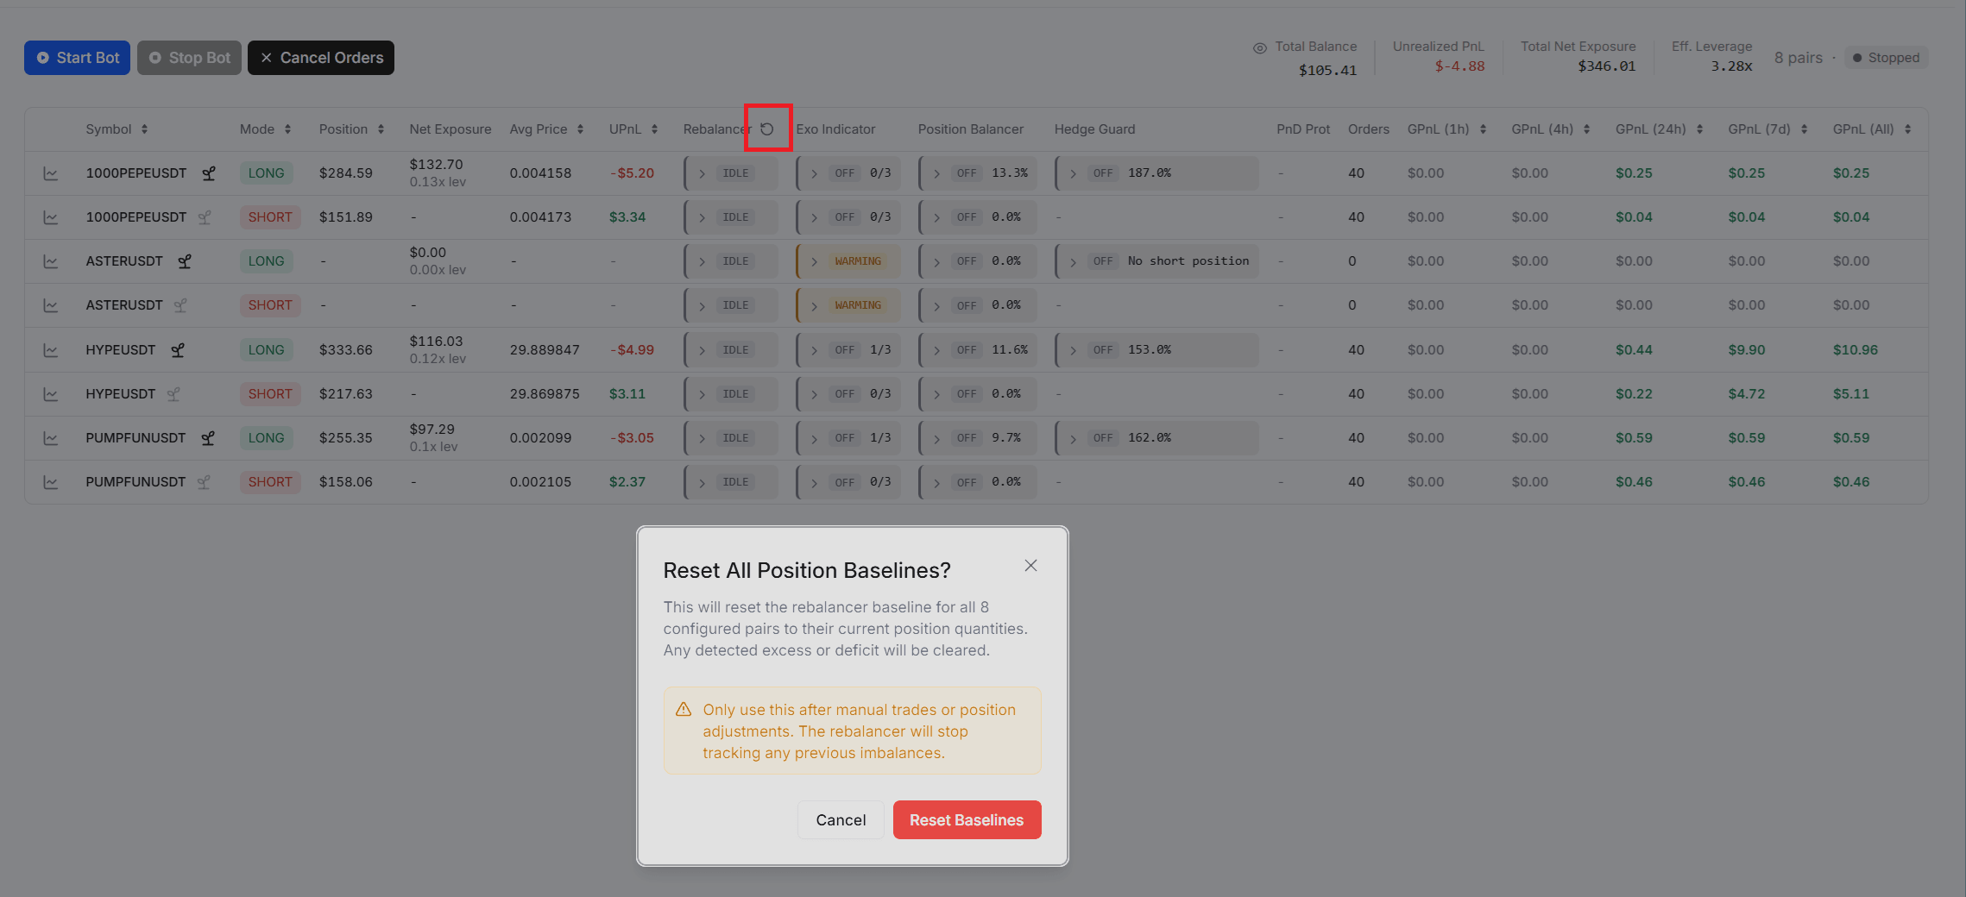Click the Start Bot button

point(77,58)
